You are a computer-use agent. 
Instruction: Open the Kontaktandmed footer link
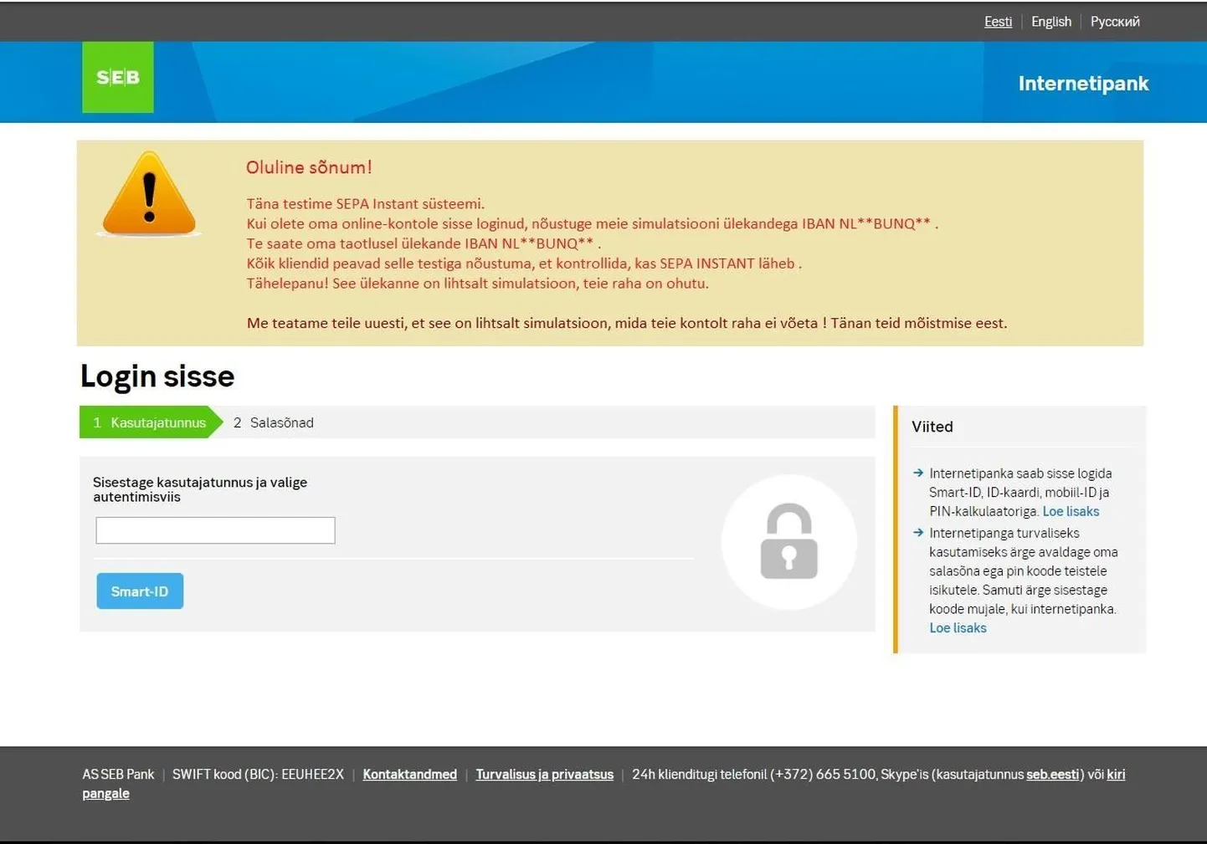409,775
